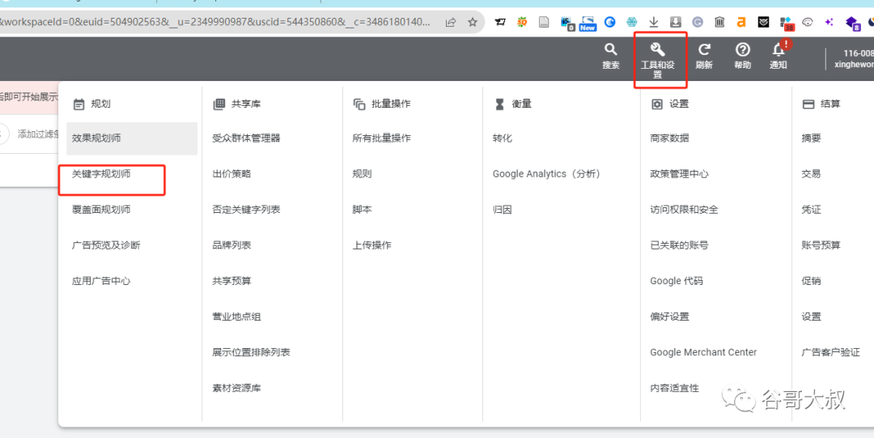Click the palette face extension icon
The image size is (874, 438).
[x=808, y=23]
